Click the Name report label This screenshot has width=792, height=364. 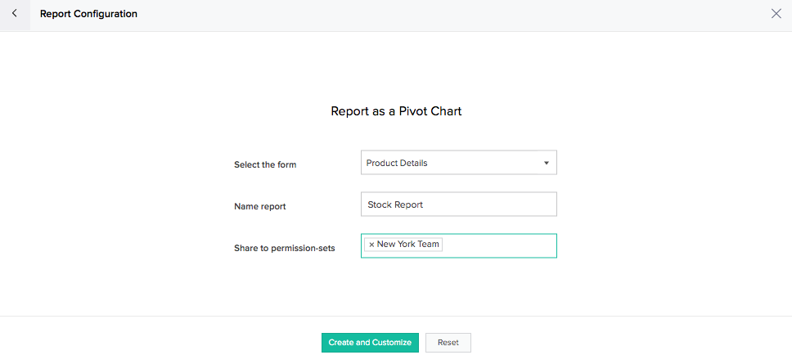tap(259, 206)
